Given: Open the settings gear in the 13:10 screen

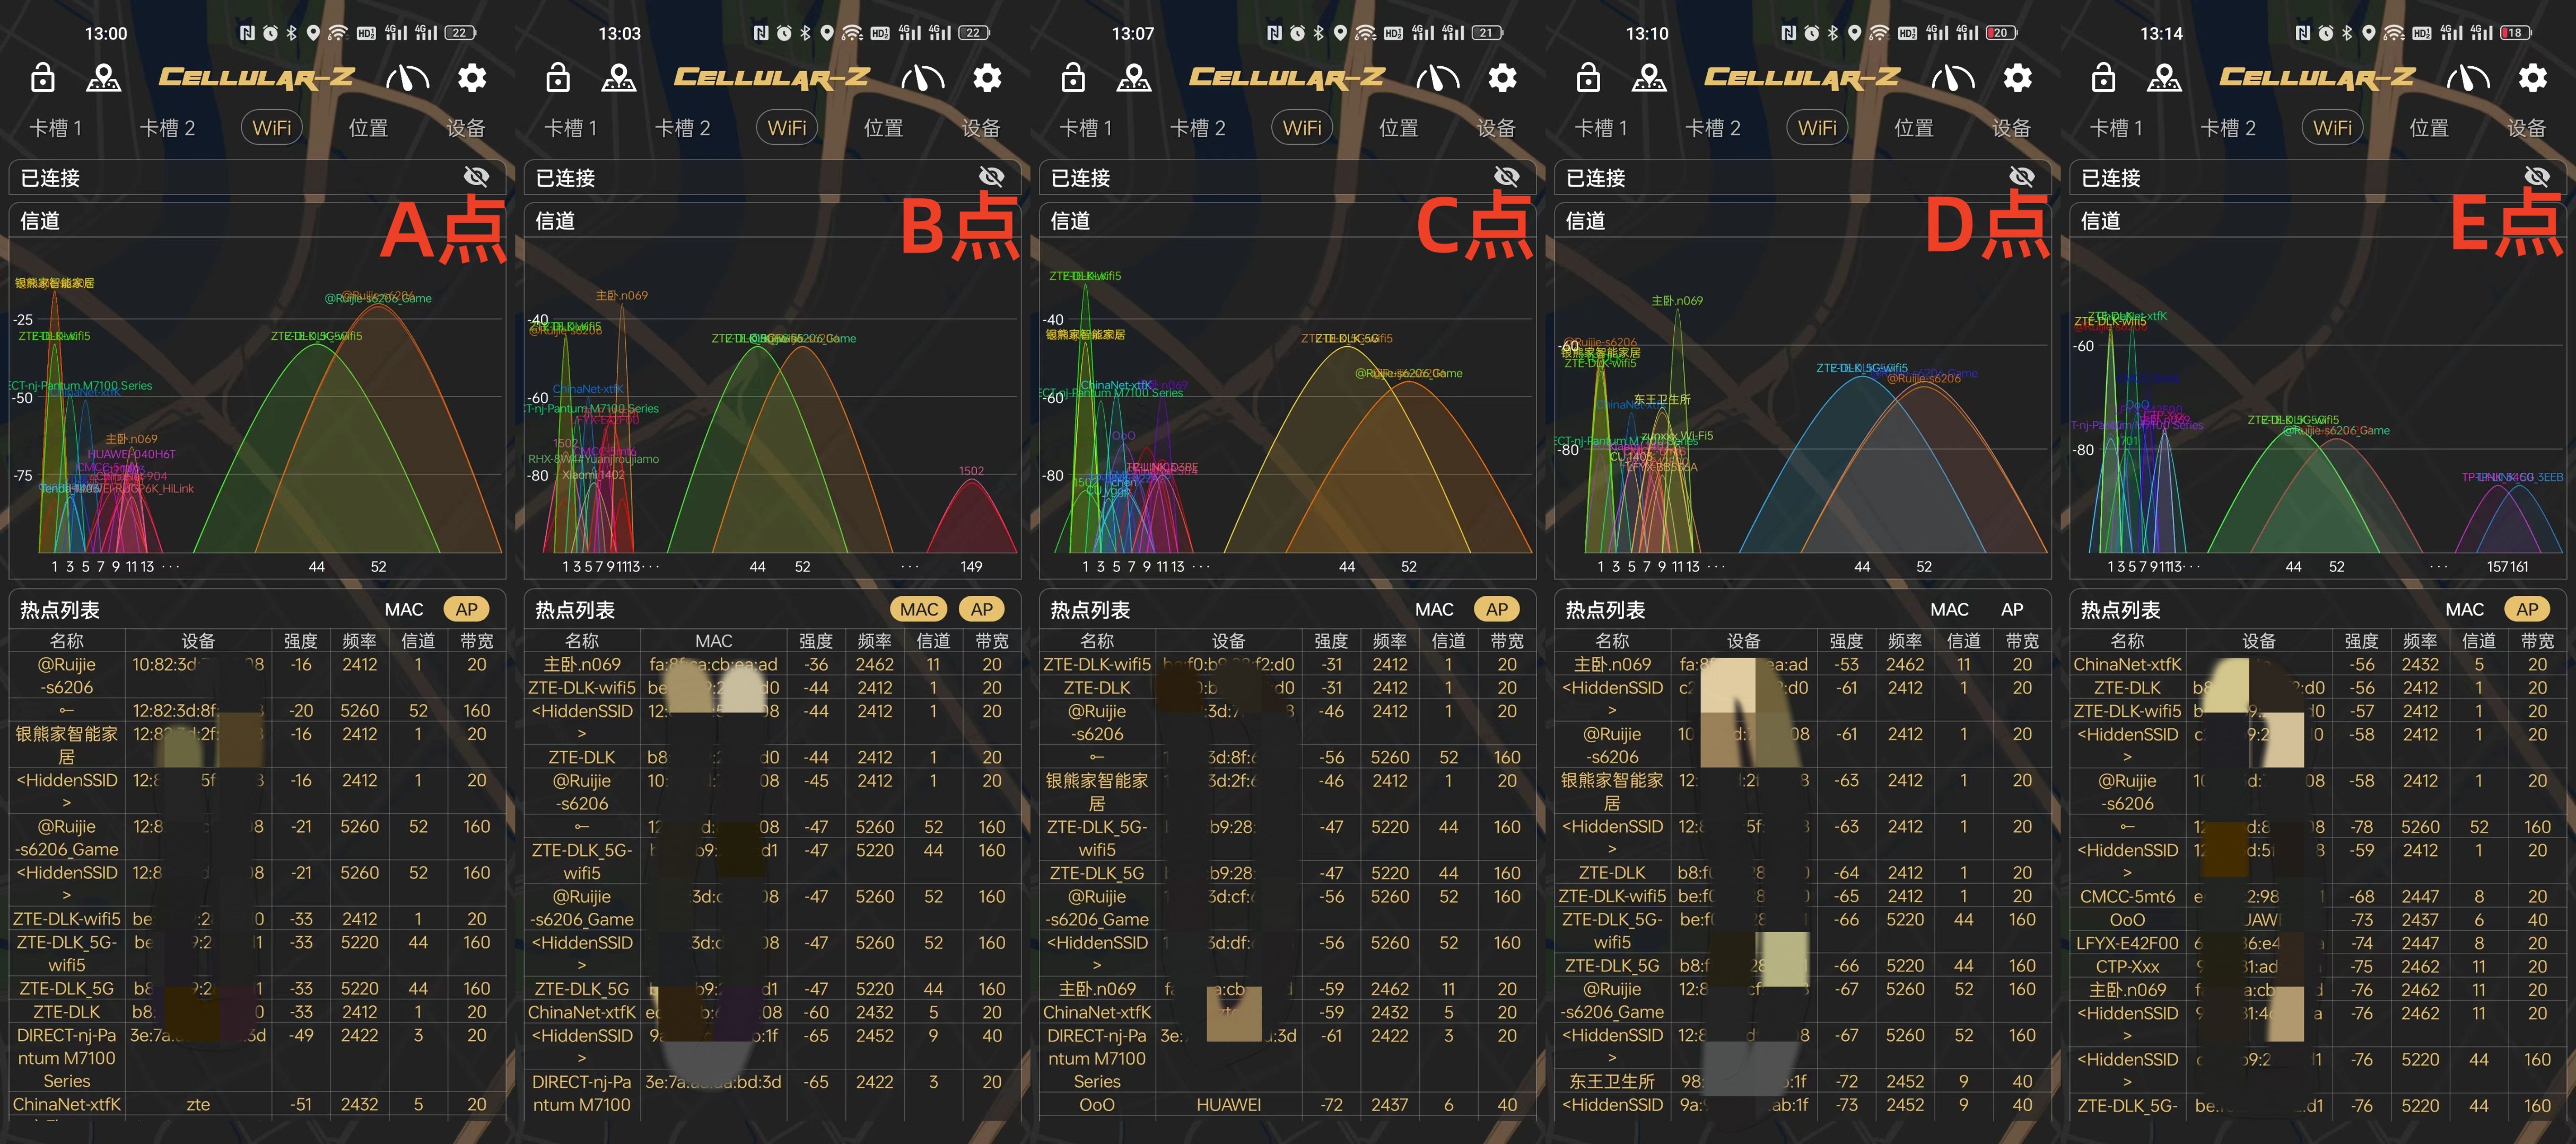Looking at the screenshot, I should tap(2017, 77).
